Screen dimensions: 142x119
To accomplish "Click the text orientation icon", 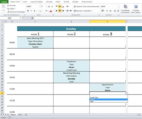I will (x=67, y=7).
